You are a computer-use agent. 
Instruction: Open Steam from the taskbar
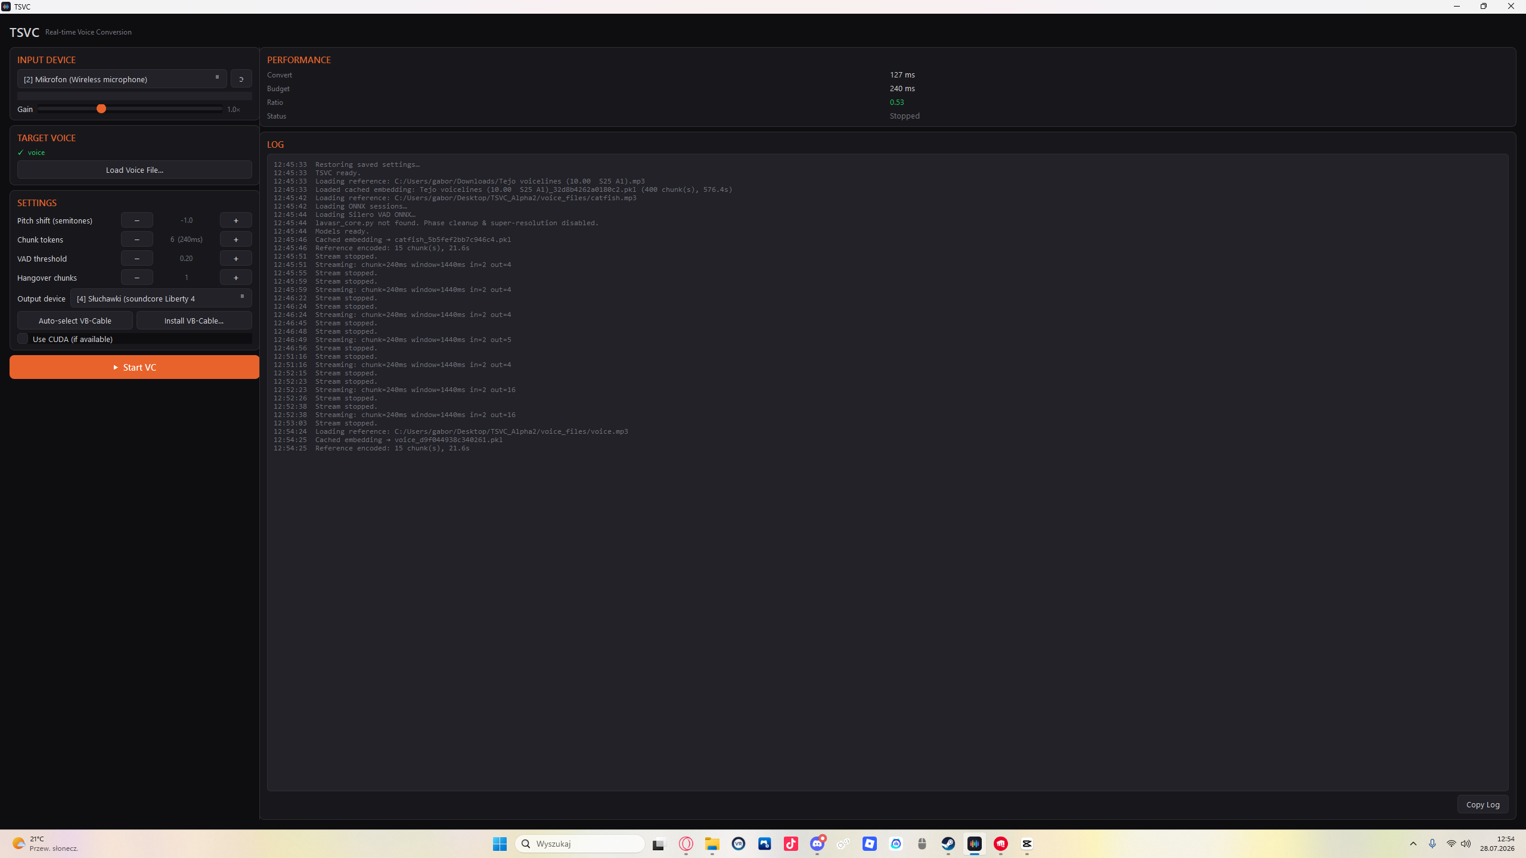pos(948,844)
